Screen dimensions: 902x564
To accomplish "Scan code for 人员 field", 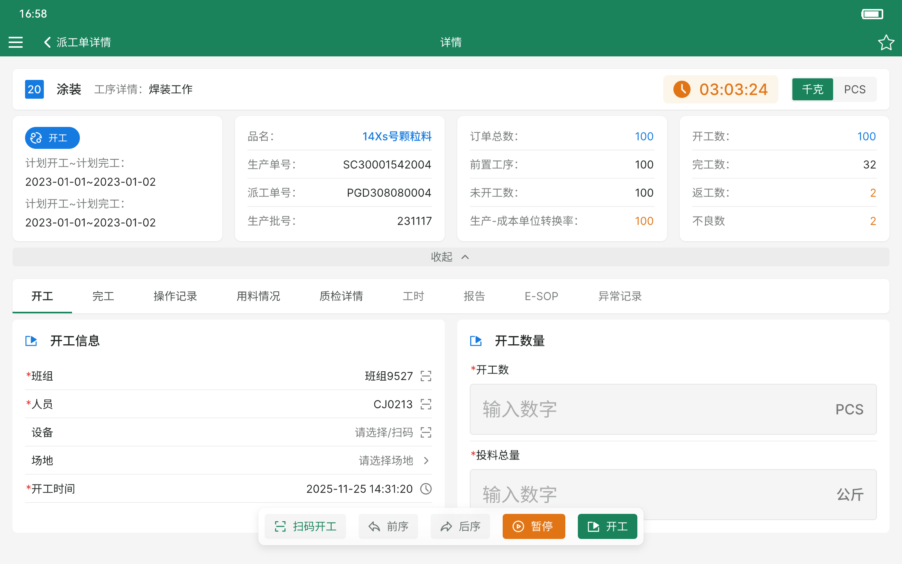I will pos(426,404).
